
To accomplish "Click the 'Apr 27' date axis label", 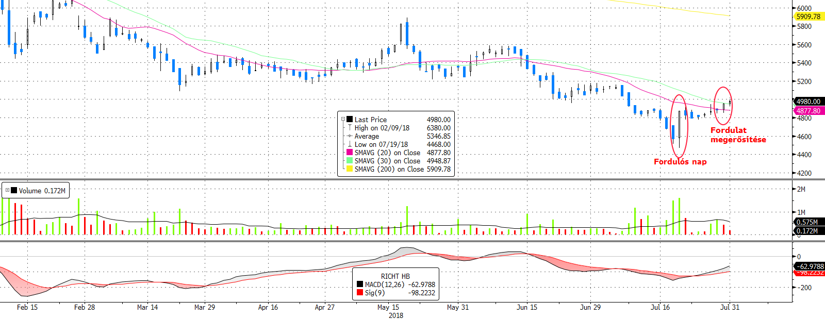I will [x=325, y=307].
